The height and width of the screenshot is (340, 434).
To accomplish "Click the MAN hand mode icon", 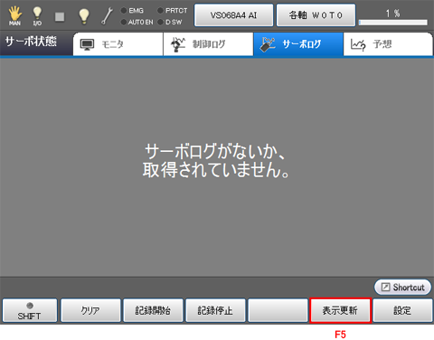I will point(14,16).
